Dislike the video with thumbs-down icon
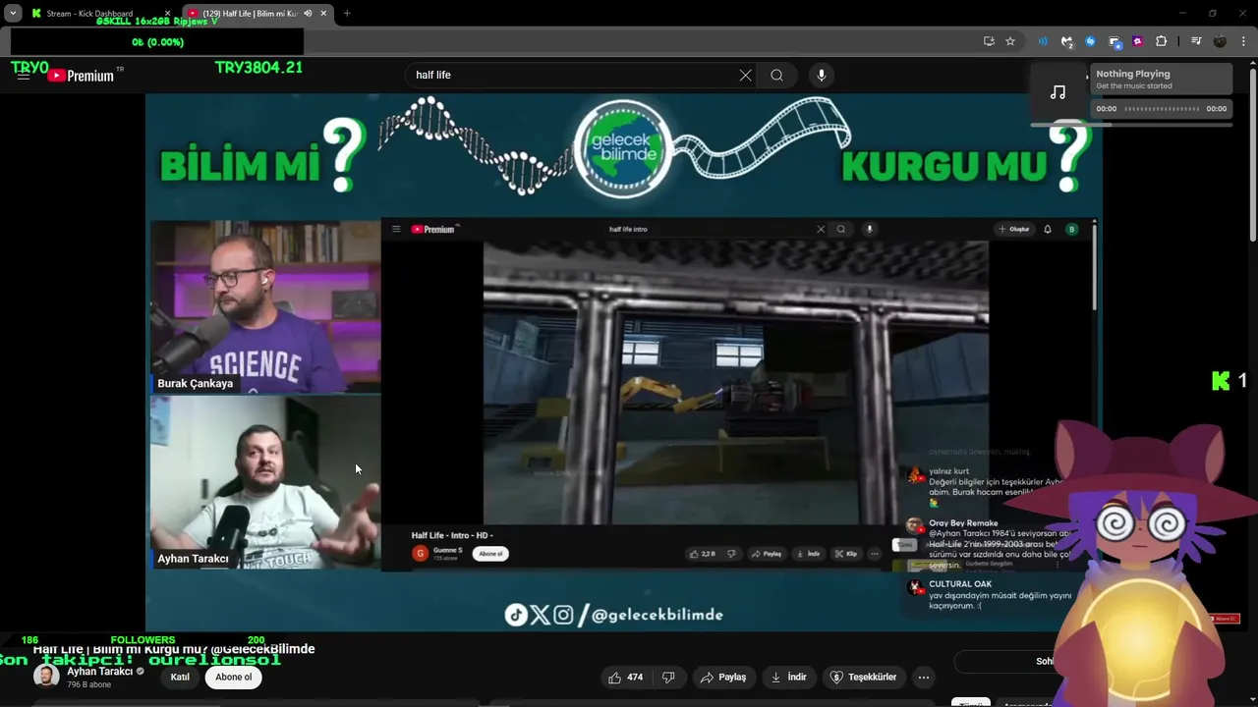 click(x=668, y=677)
